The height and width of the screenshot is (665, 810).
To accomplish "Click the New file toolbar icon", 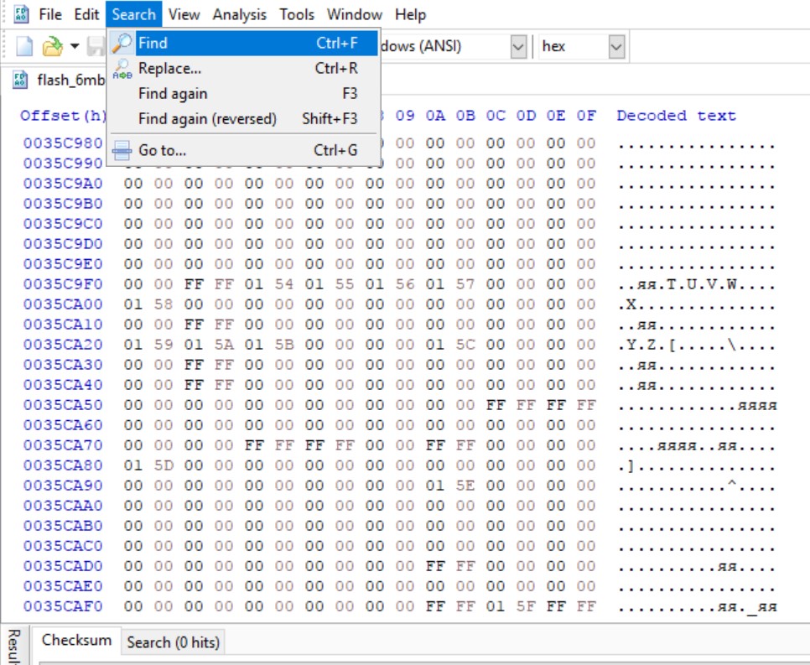I will (x=24, y=46).
